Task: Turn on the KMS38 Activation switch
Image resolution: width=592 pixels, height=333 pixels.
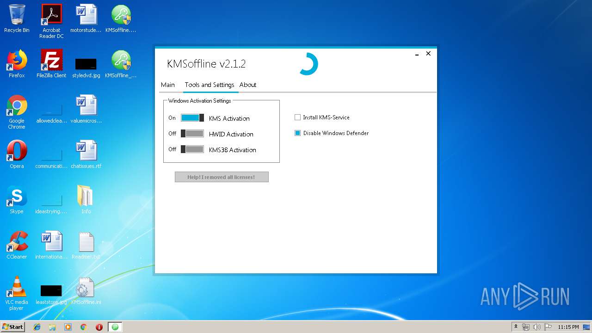Action: pyautogui.click(x=192, y=149)
